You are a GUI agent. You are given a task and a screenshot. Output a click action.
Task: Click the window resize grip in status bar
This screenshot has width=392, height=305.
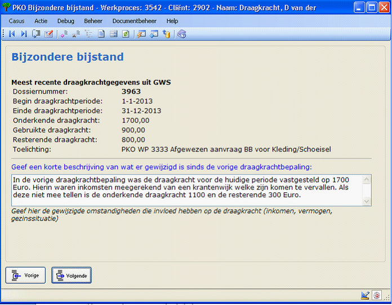(x=387, y=297)
